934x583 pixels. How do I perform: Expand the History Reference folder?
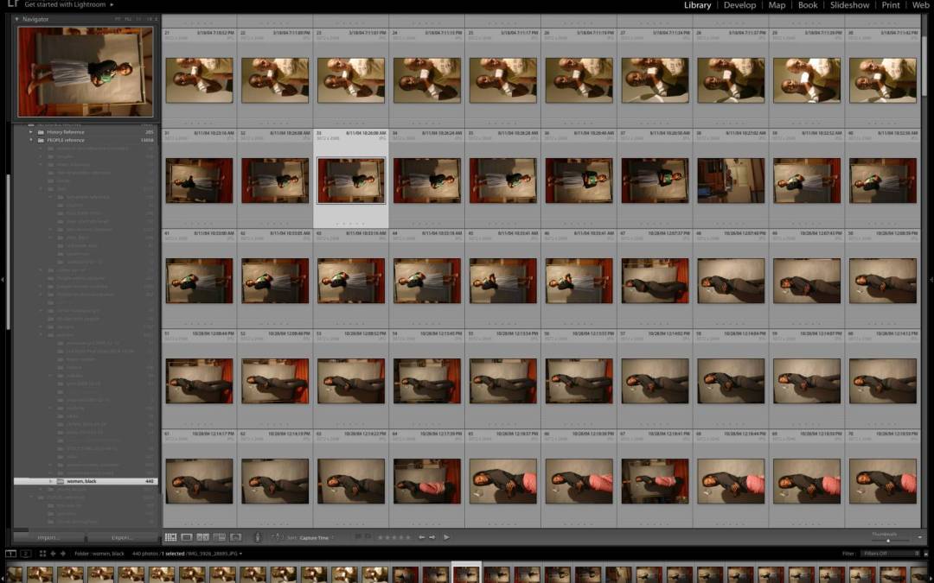click(31, 132)
